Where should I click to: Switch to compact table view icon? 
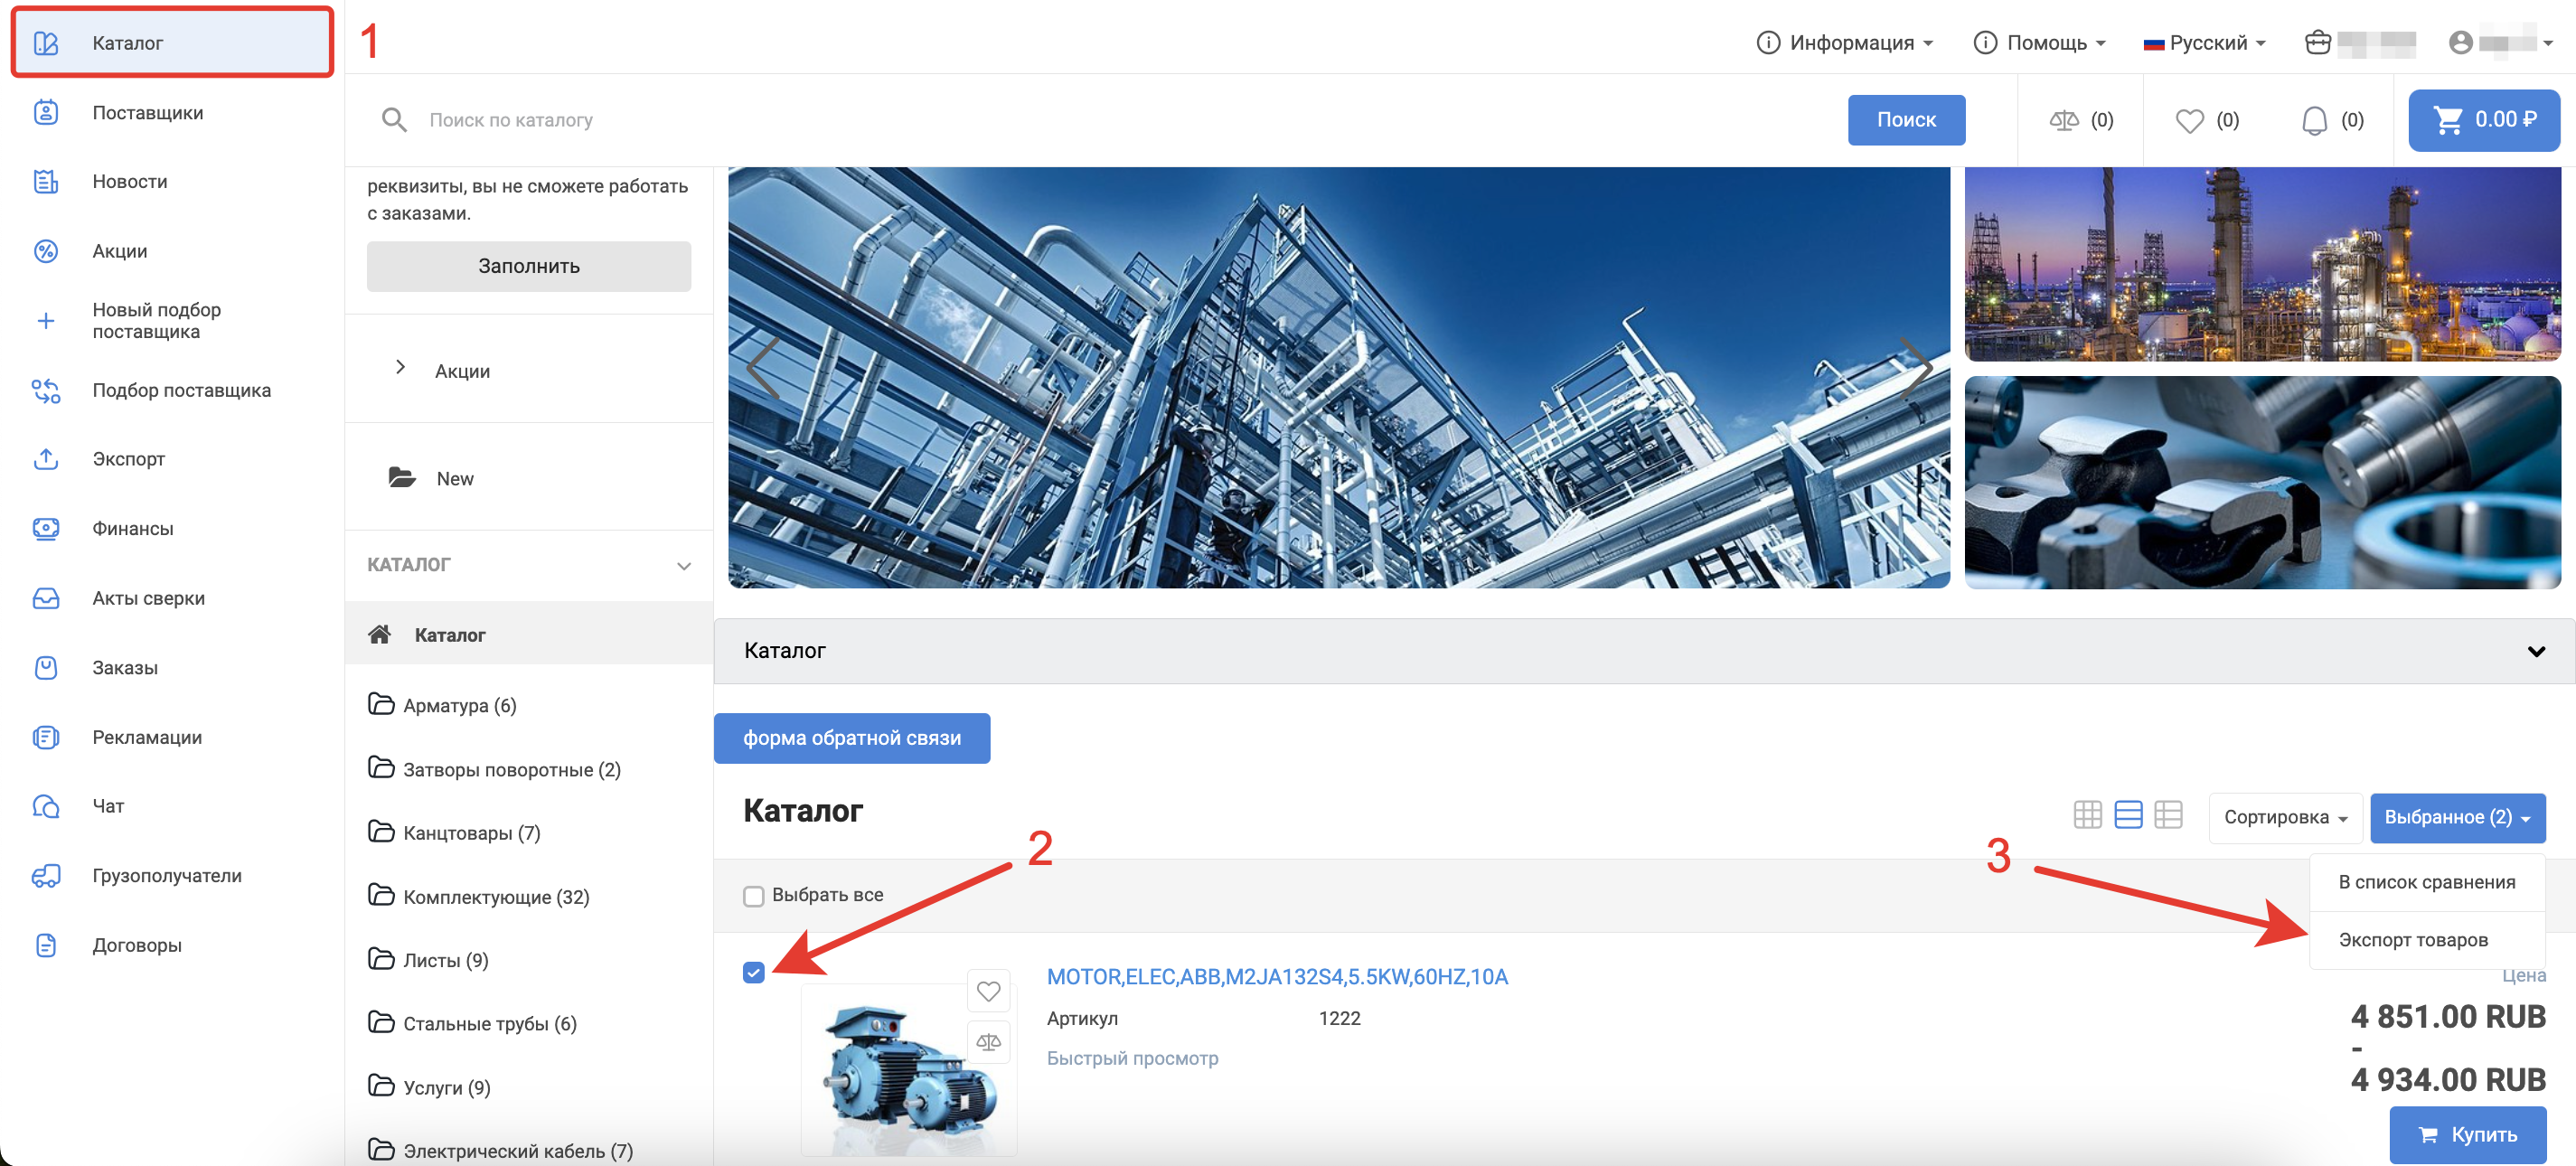pyautogui.click(x=2168, y=816)
